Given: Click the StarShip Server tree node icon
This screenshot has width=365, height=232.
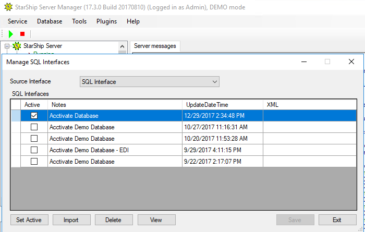Looking at the screenshot, I should pyautogui.click(x=17, y=46).
